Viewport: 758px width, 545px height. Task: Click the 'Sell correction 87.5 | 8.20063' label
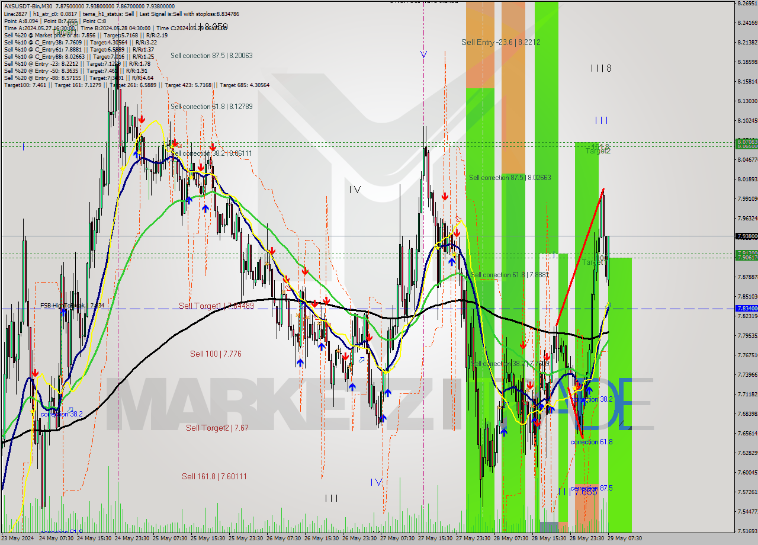(211, 56)
